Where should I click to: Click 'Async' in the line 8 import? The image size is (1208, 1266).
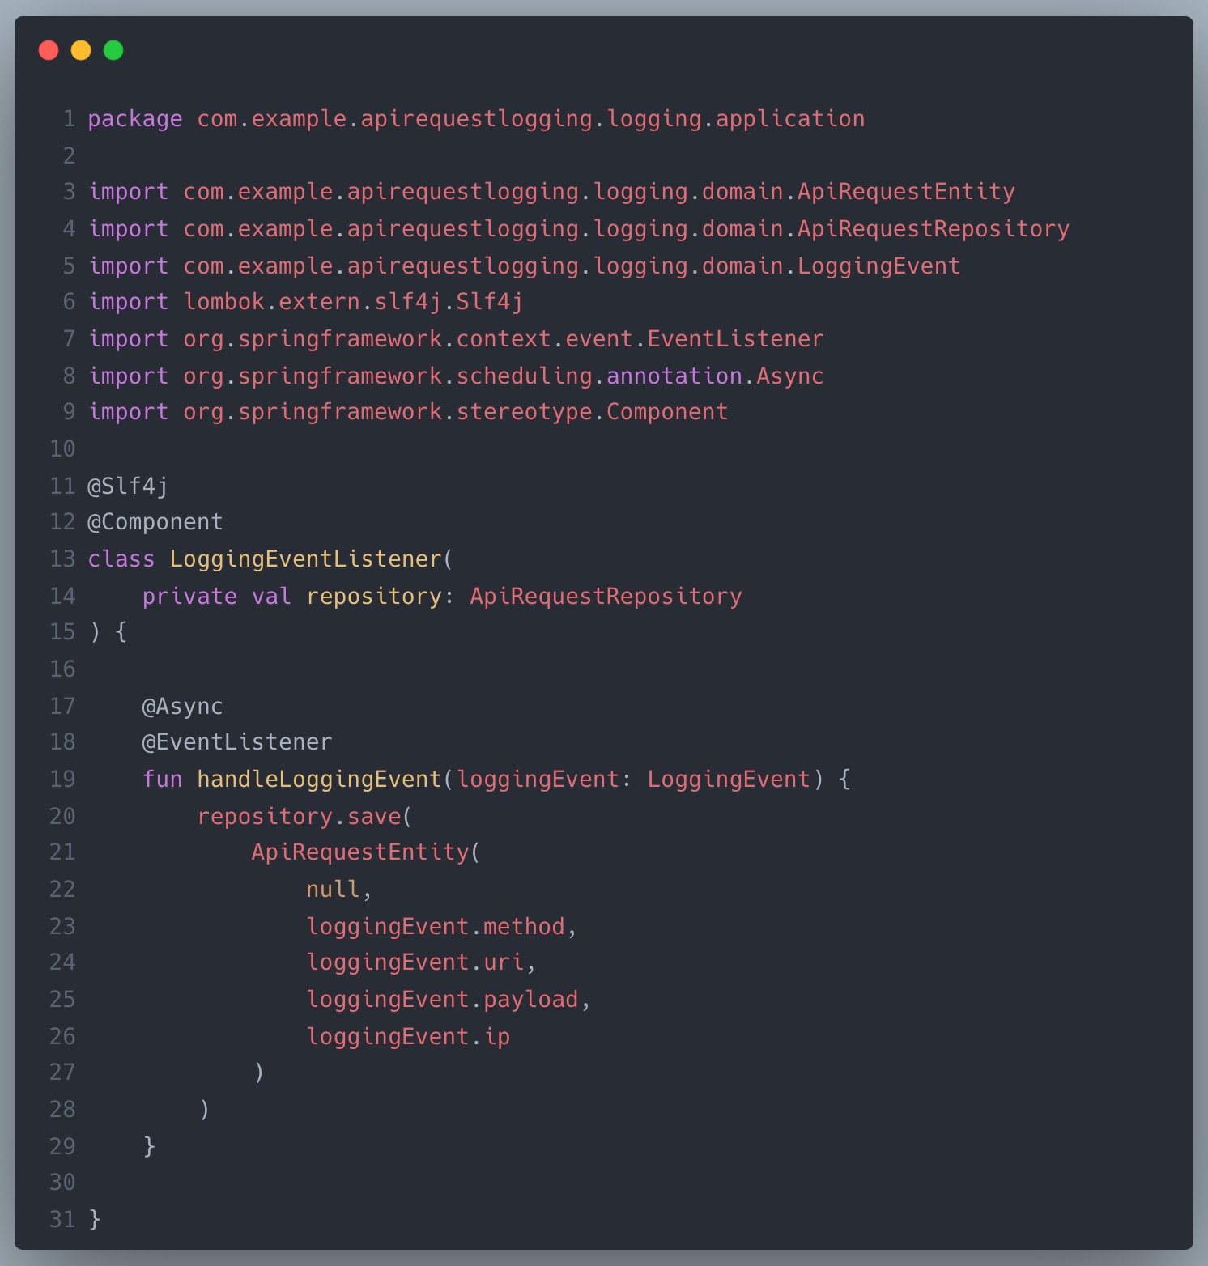pos(789,376)
